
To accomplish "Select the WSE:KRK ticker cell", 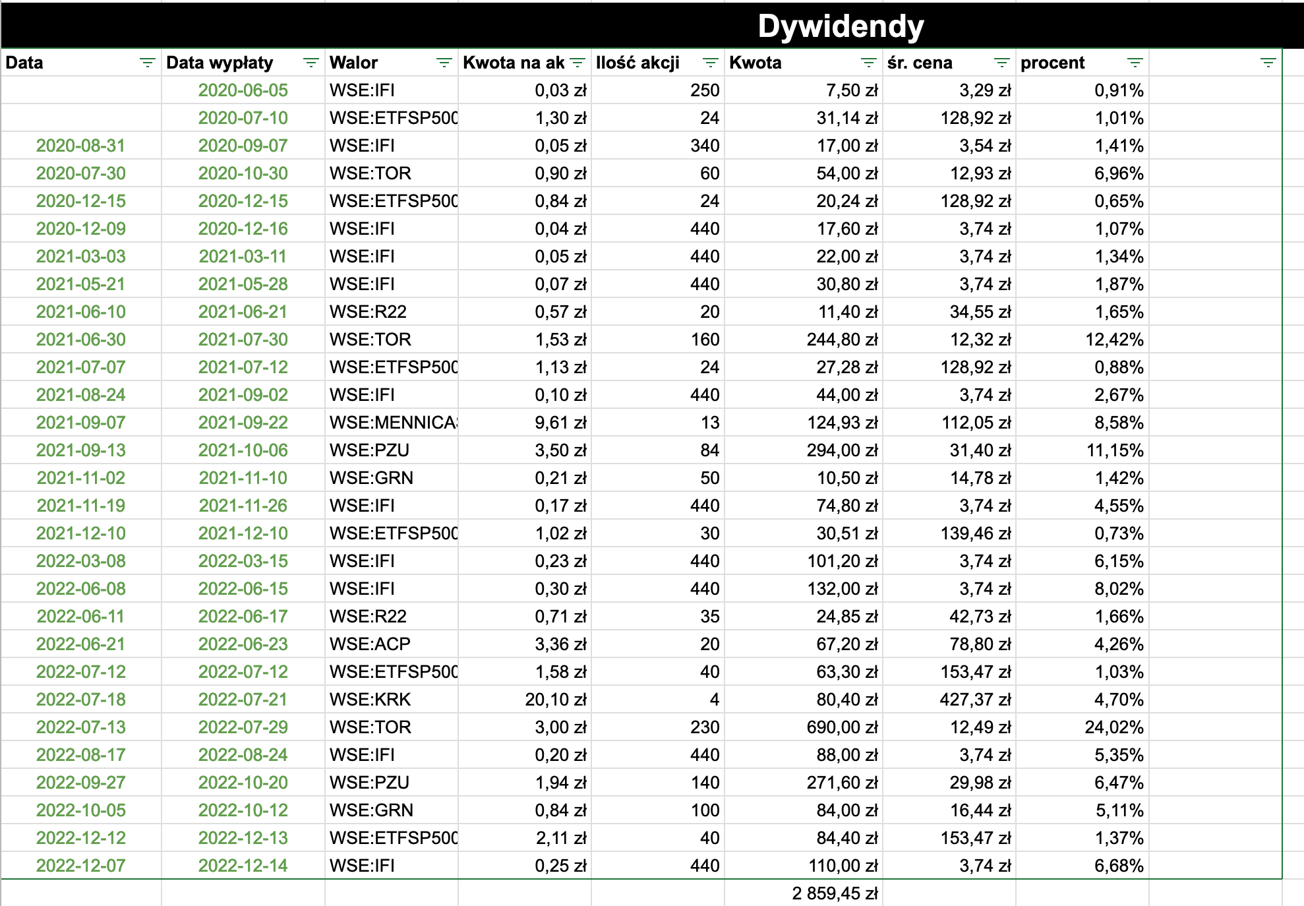I will tap(392, 700).
